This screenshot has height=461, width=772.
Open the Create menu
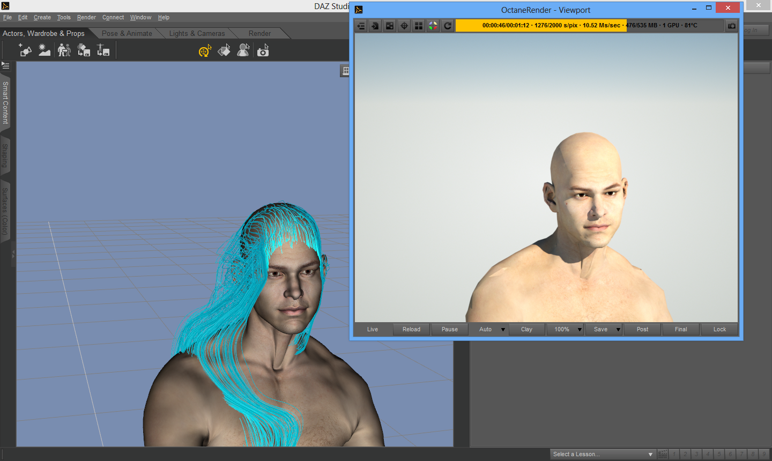click(x=42, y=17)
